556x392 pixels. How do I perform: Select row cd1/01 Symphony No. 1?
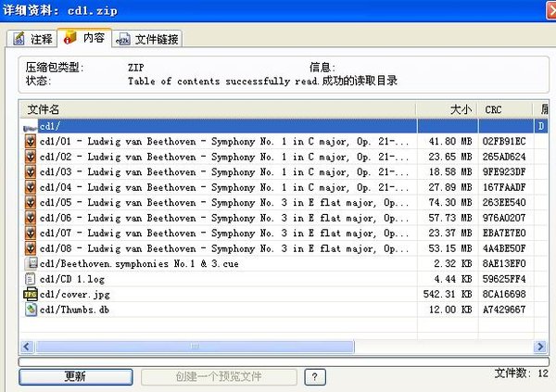(x=284, y=142)
